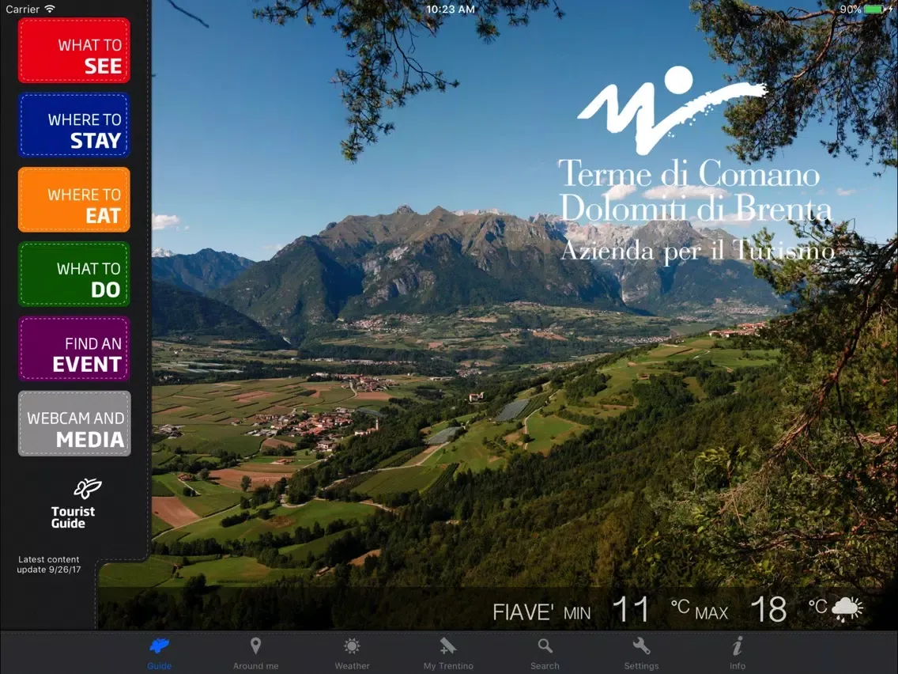This screenshot has width=898, height=674.
Task: Tap the Tourist Guide butterfly logo
Action: point(87,488)
